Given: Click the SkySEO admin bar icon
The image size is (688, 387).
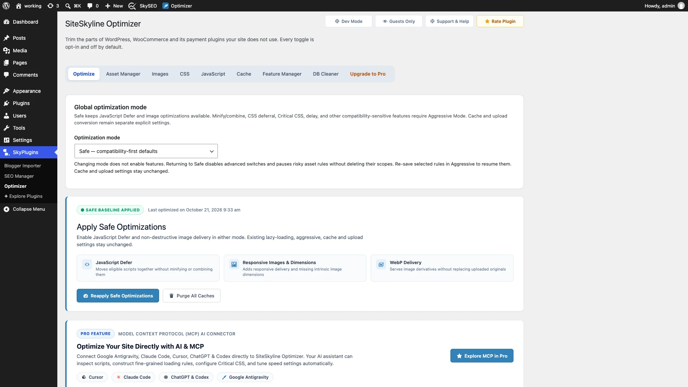Looking at the screenshot, I should (132, 6).
